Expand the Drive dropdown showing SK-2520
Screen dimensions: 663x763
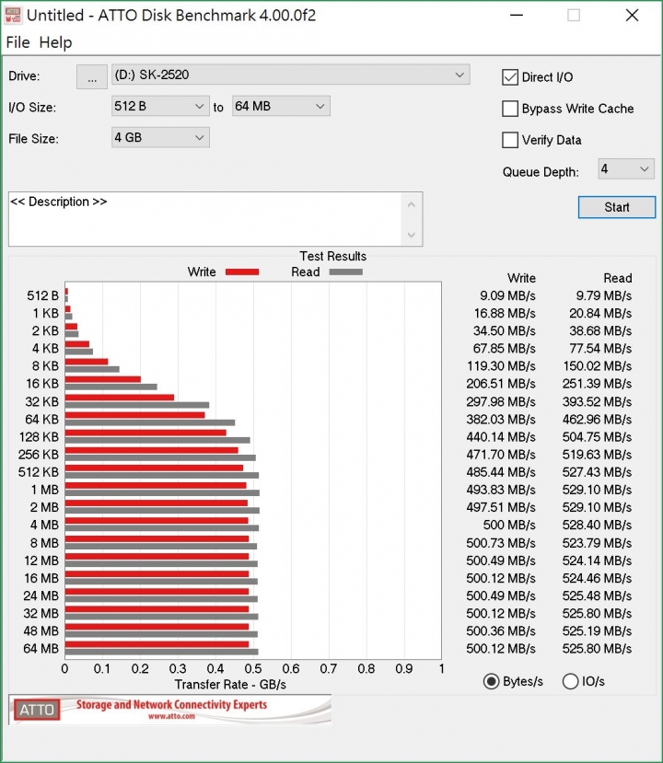click(x=291, y=75)
